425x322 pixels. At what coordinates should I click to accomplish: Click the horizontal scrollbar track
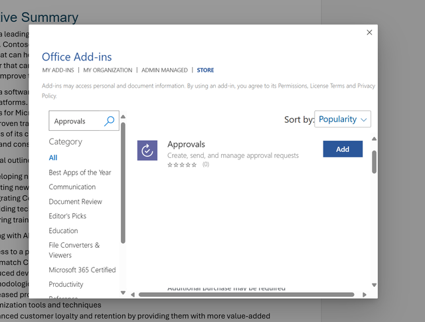(246, 295)
